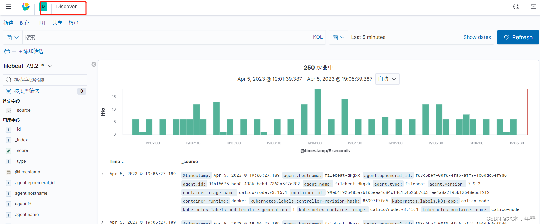Viewport: 540px width, 224px height.
Task: Open the hamburger navigation menu
Action: coord(9,7)
